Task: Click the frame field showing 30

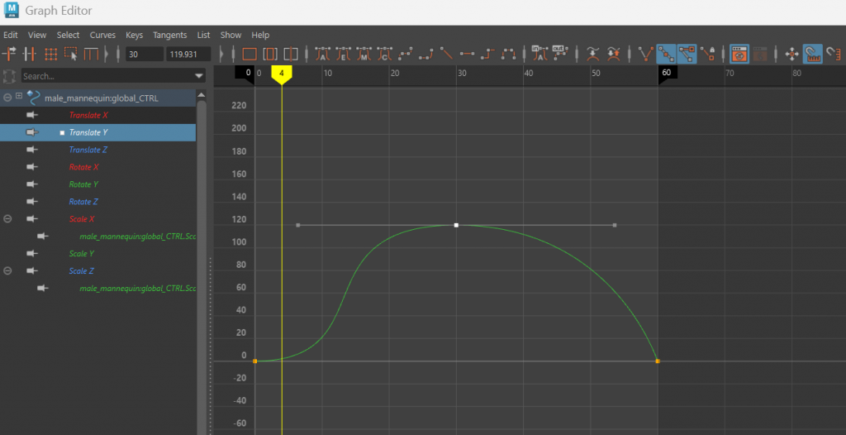Action: 144,54
